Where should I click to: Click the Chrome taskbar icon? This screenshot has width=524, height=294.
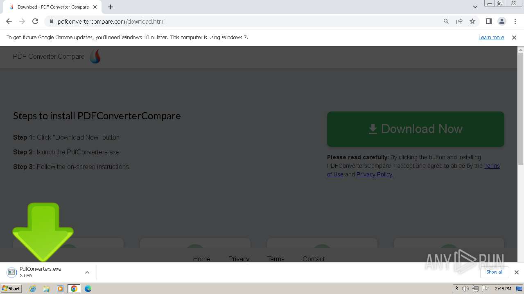74,289
